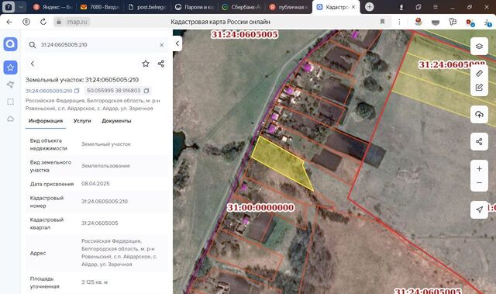Open the map layers panel
Viewport: 496px width, 294px height.
(479, 47)
